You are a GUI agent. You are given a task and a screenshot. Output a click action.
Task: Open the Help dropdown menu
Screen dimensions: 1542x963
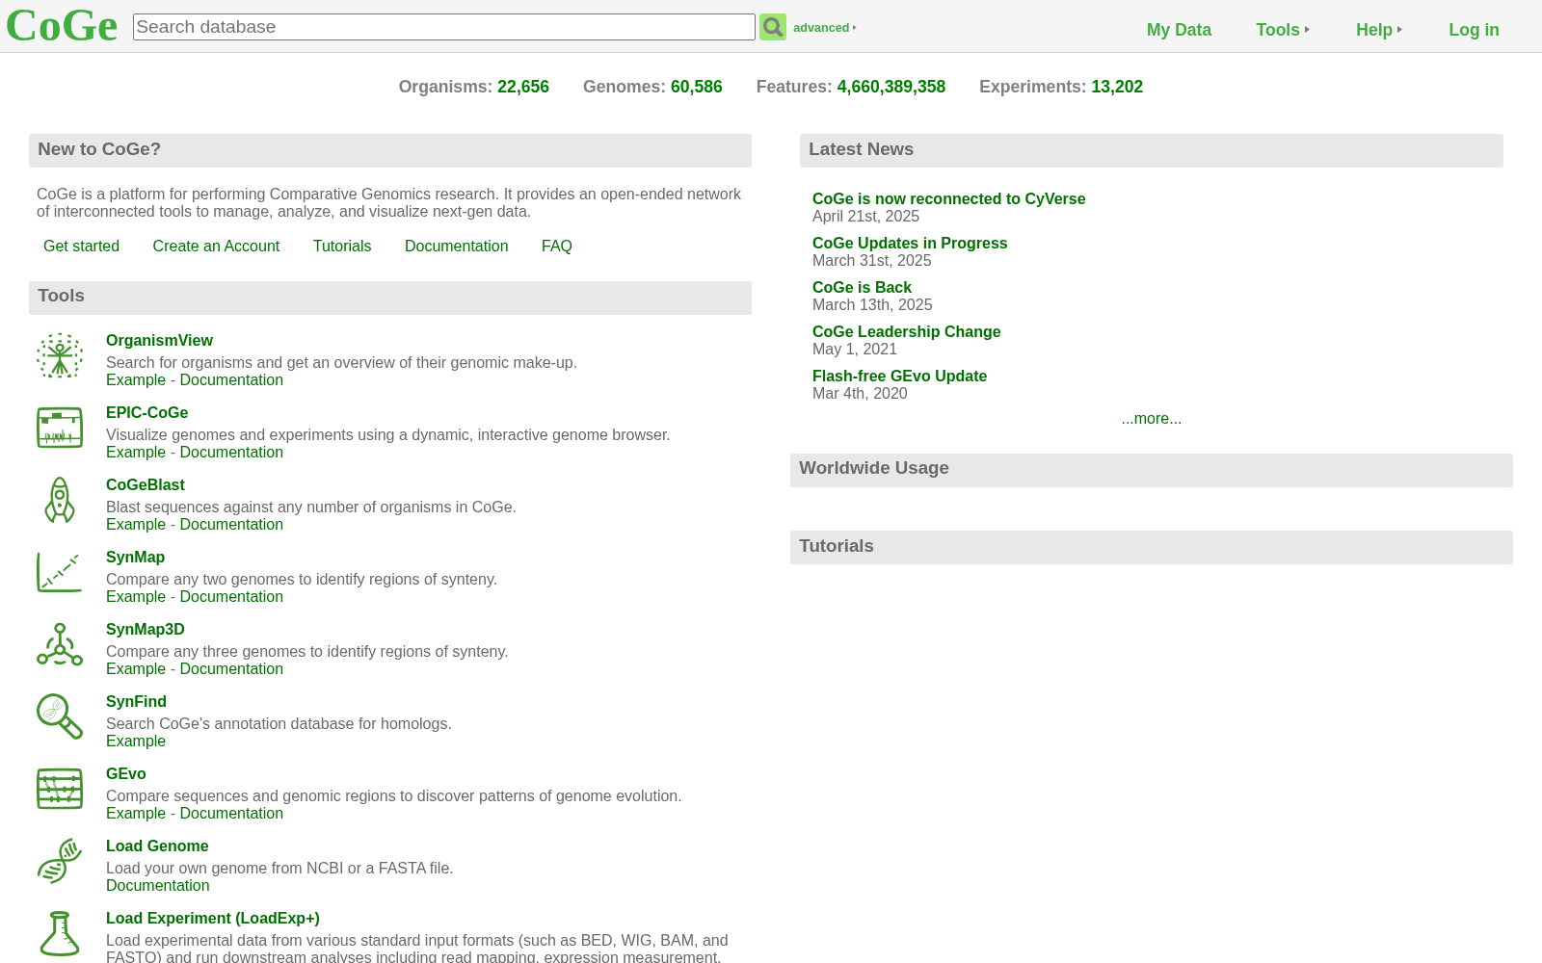coord(1379,30)
